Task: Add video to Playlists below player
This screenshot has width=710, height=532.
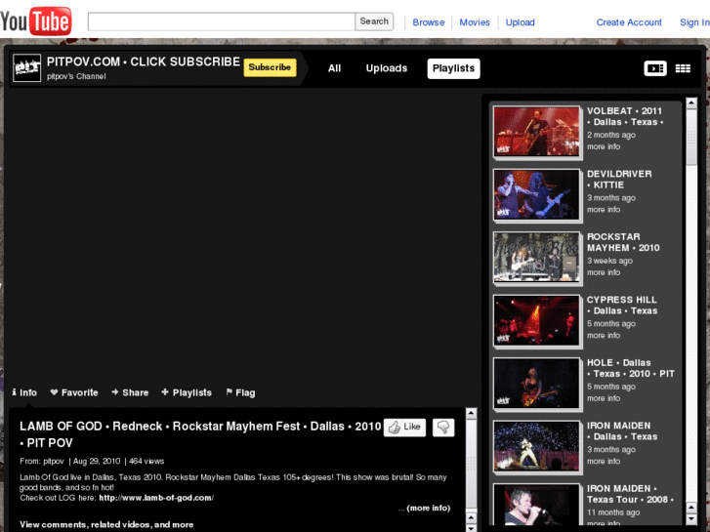Action: (x=187, y=392)
